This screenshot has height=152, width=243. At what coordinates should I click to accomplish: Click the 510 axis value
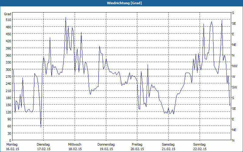[x=9, y=20]
